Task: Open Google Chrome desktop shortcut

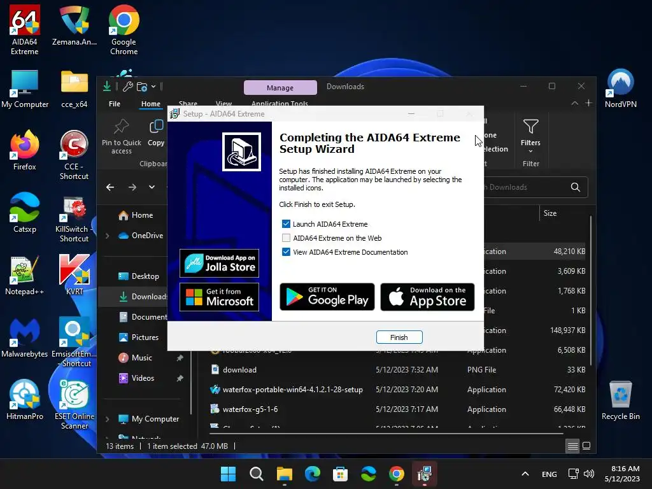Action: click(x=124, y=30)
